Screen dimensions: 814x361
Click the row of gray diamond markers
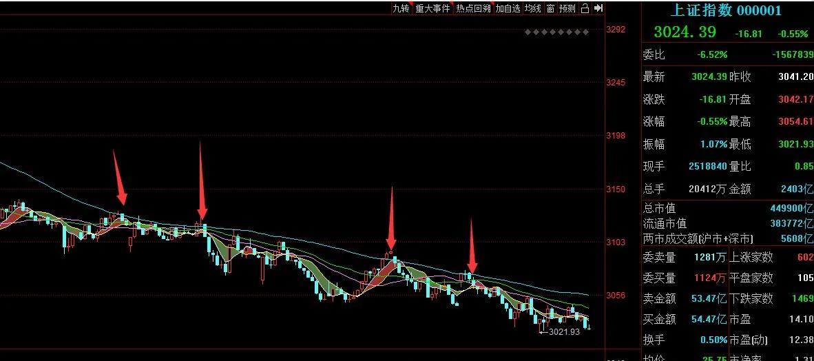click(556, 32)
